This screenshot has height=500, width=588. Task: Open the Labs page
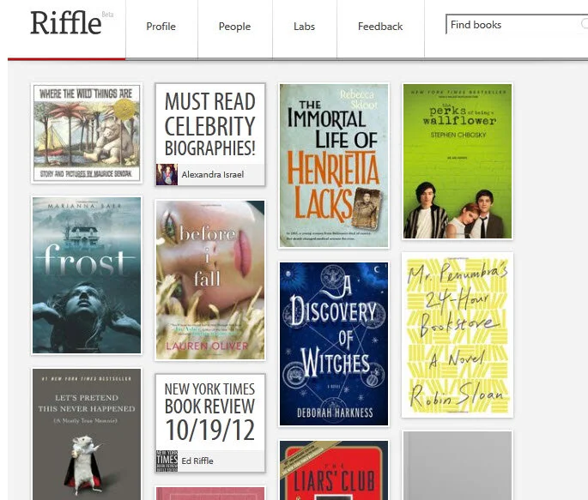[x=304, y=27]
